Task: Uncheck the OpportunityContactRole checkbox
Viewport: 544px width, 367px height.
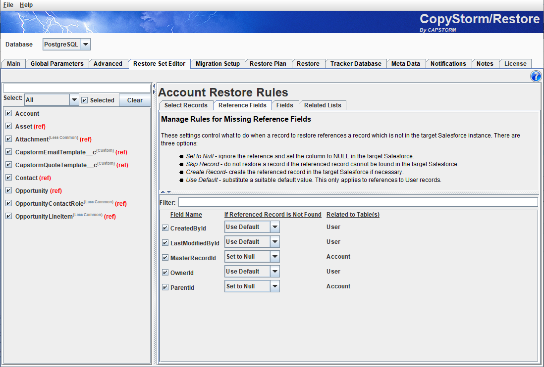Action: [9, 203]
